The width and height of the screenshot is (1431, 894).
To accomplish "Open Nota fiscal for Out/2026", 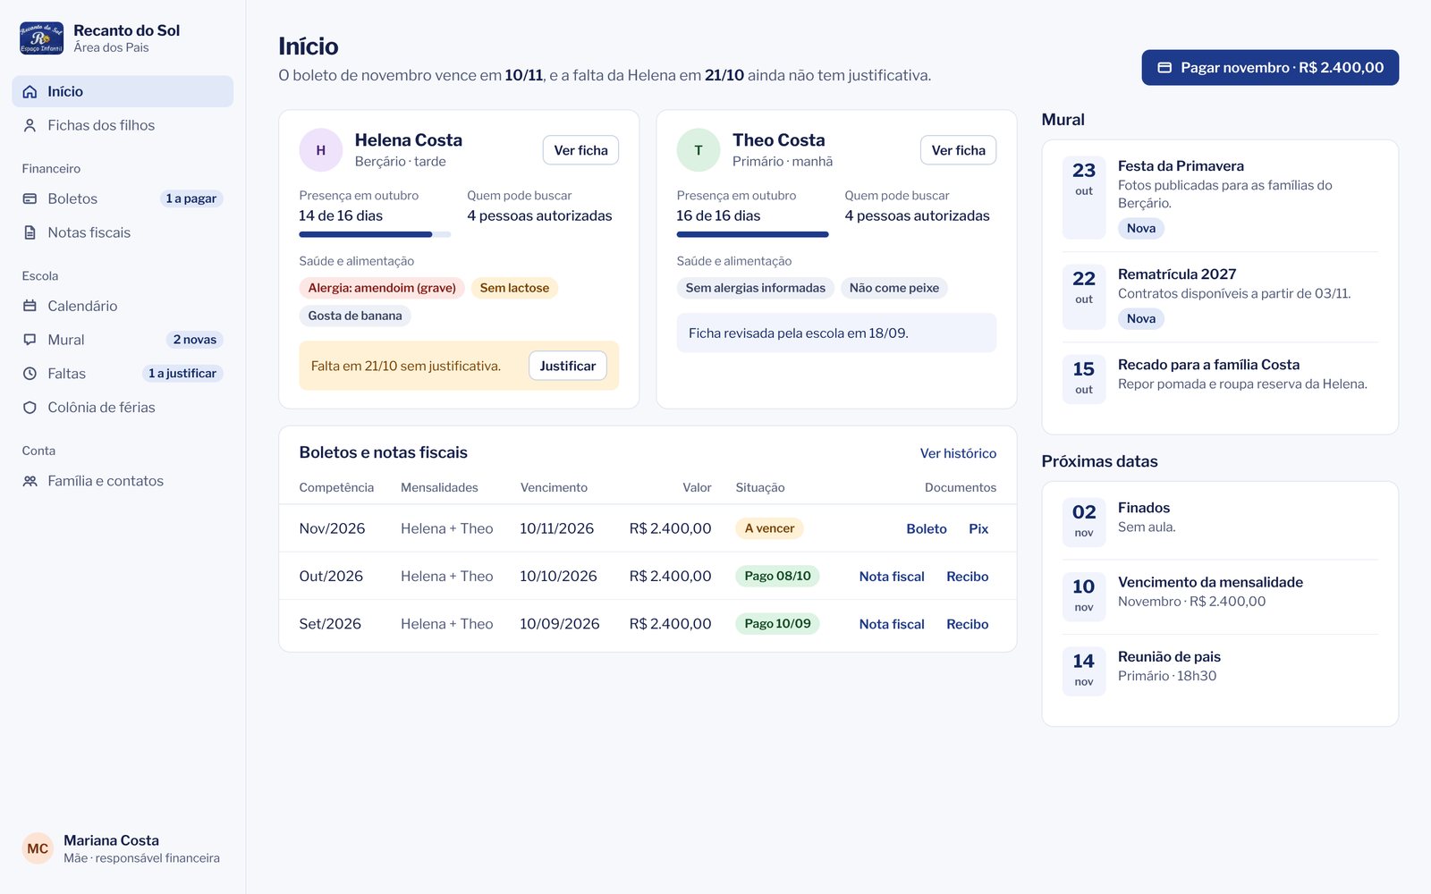I will point(892,577).
